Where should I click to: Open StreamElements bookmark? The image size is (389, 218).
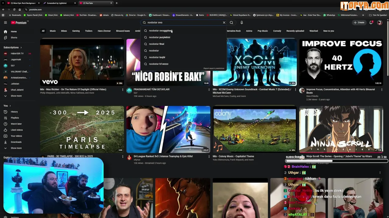point(183,15)
